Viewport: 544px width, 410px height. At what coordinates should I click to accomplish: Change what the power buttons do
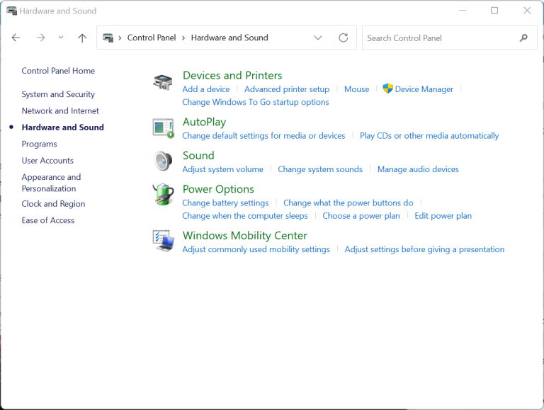(348, 203)
